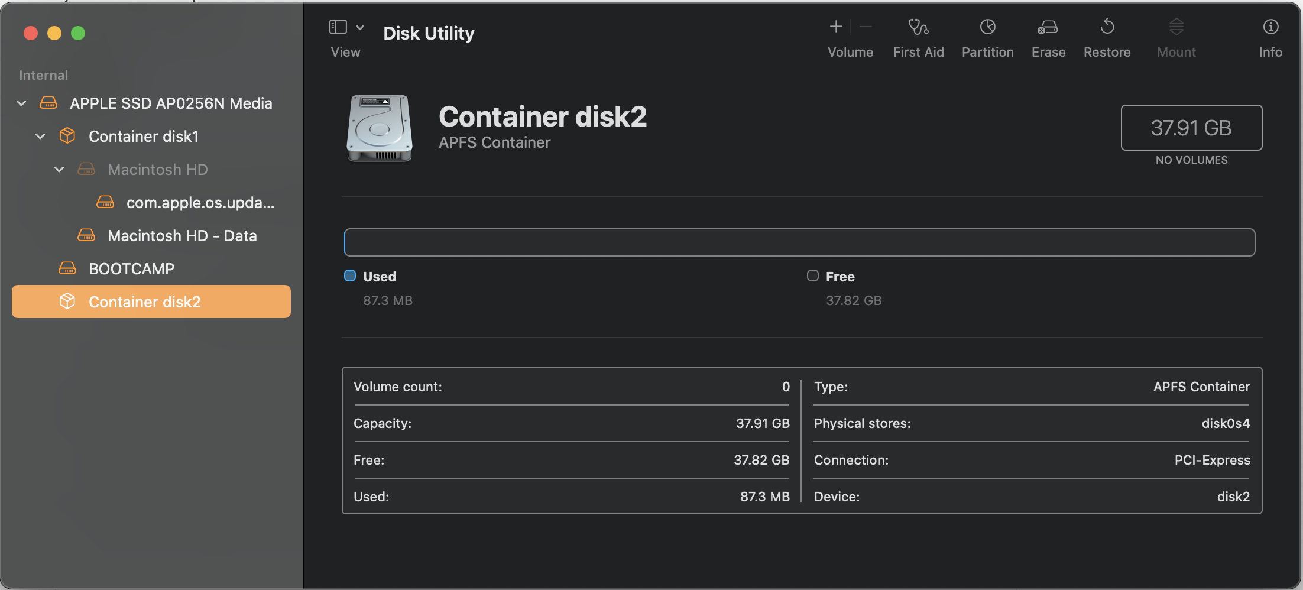The image size is (1303, 590).
Task: Run First Aid on Container disk2
Action: 918,35
